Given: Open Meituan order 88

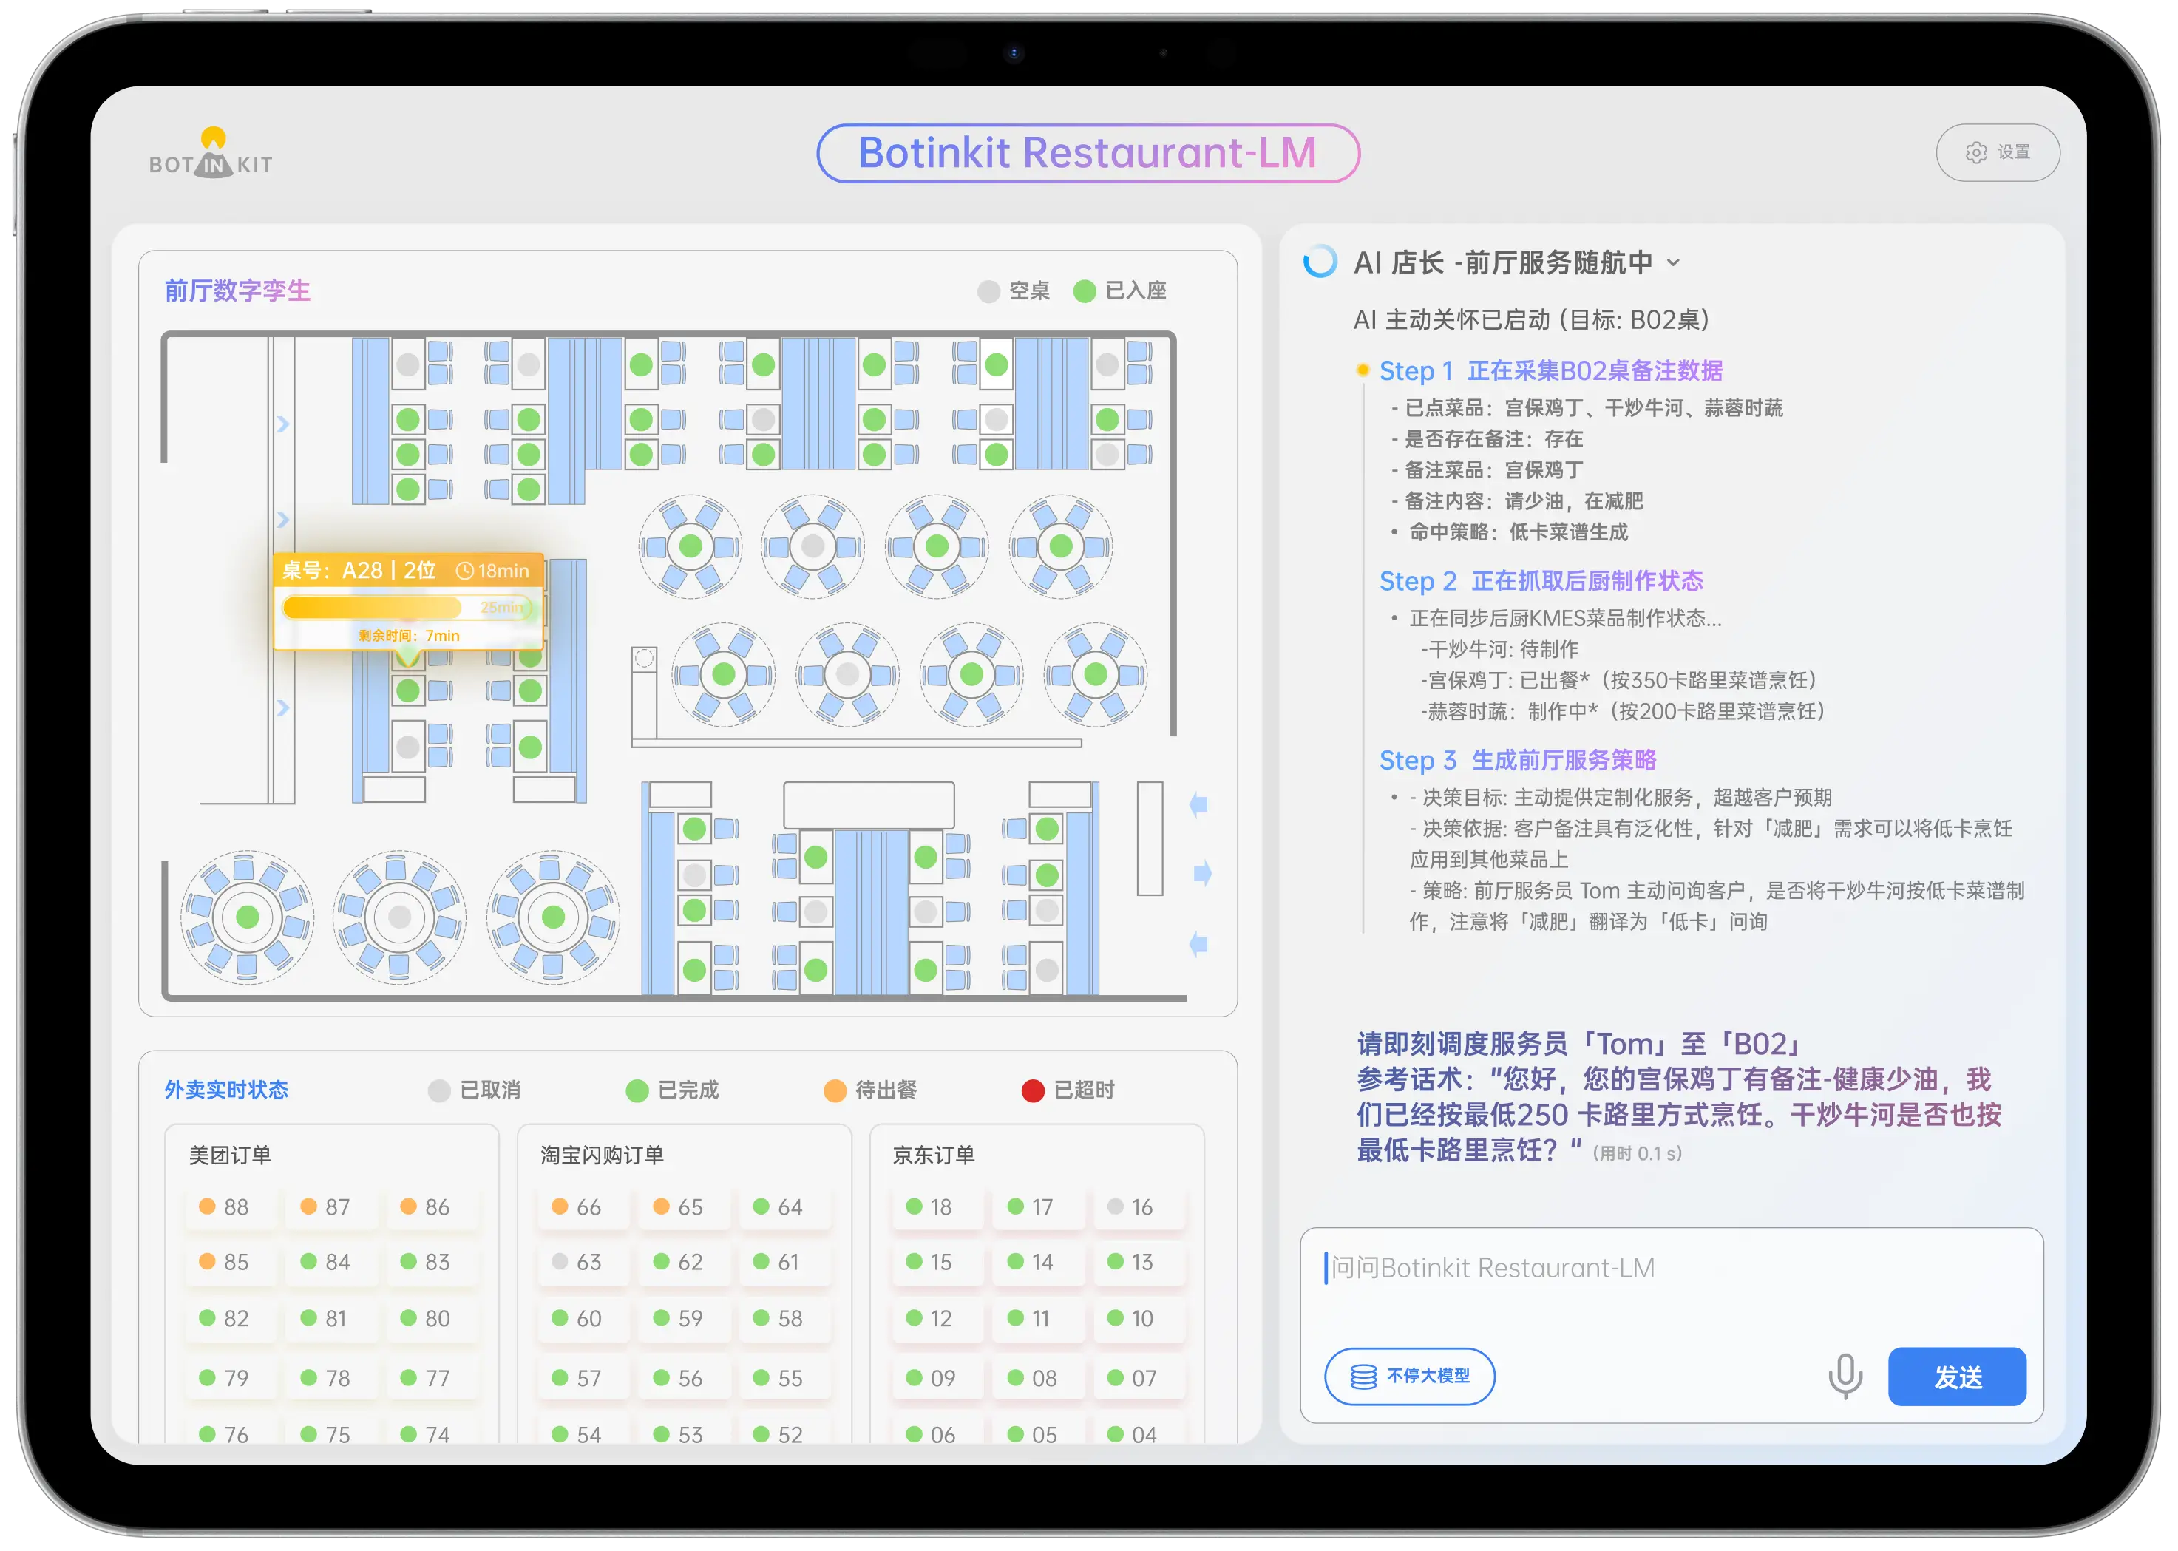Looking at the screenshot, I should click(x=232, y=1207).
